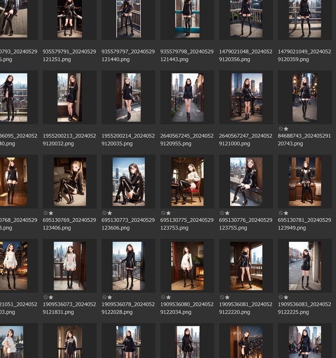The height and width of the screenshot is (358, 336).
Task: Select the 1955200213 thumbnail
Action: click(70, 97)
